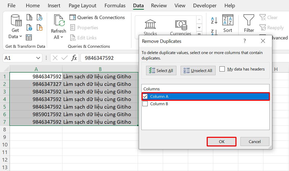Click the select-all corner triangle
Viewport: 289px width, 171px height.
pyautogui.click(x=6, y=69)
